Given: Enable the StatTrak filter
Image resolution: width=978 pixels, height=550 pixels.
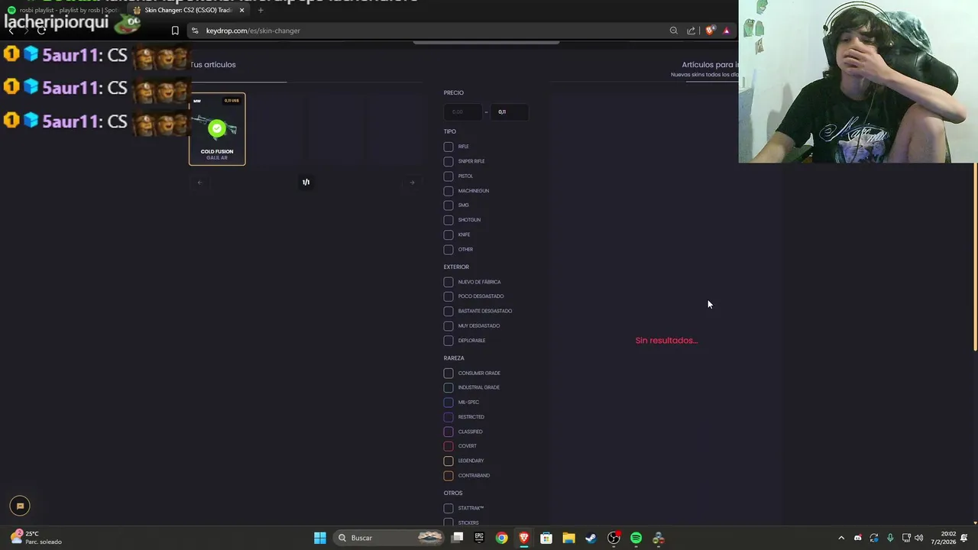Looking at the screenshot, I should click(x=449, y=508).
